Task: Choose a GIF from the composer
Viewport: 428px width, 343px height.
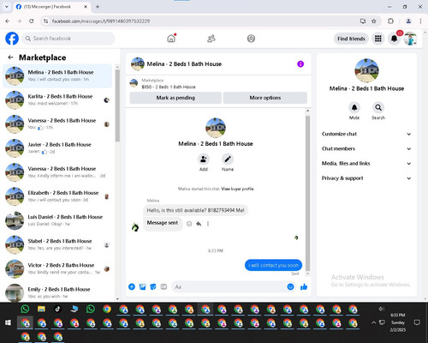Action: pos(163,286)
